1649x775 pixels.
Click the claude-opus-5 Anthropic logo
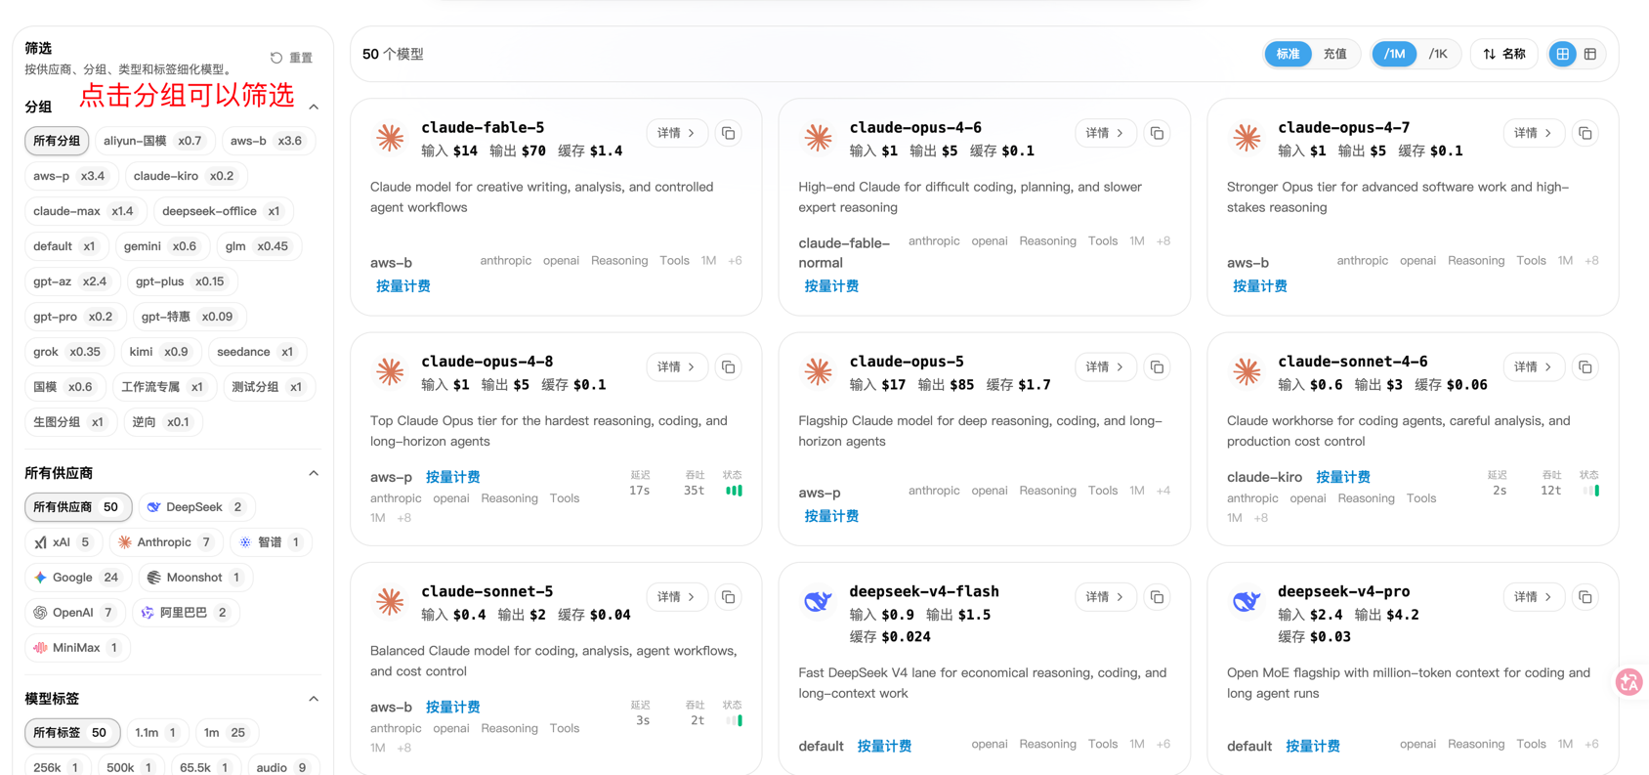click(x=818, y=371)
